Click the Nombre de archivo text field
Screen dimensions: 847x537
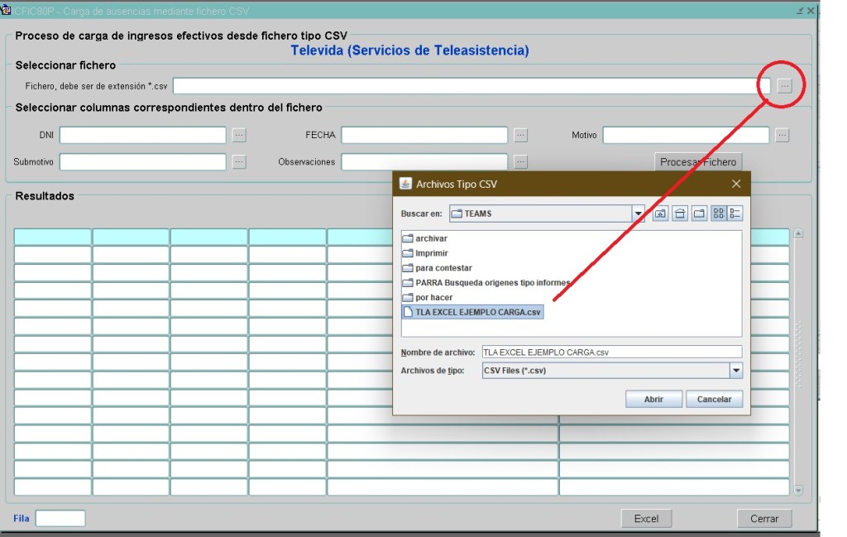point(611,352)
